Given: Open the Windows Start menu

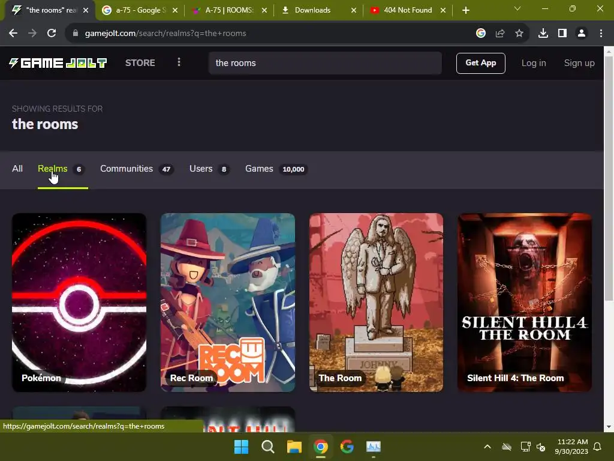Looking at the screenshot, I should (241, 447).
